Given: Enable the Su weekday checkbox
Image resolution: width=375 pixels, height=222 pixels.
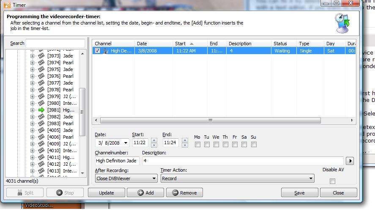Looking at the screenshot, I should click(x=254, y=145).
